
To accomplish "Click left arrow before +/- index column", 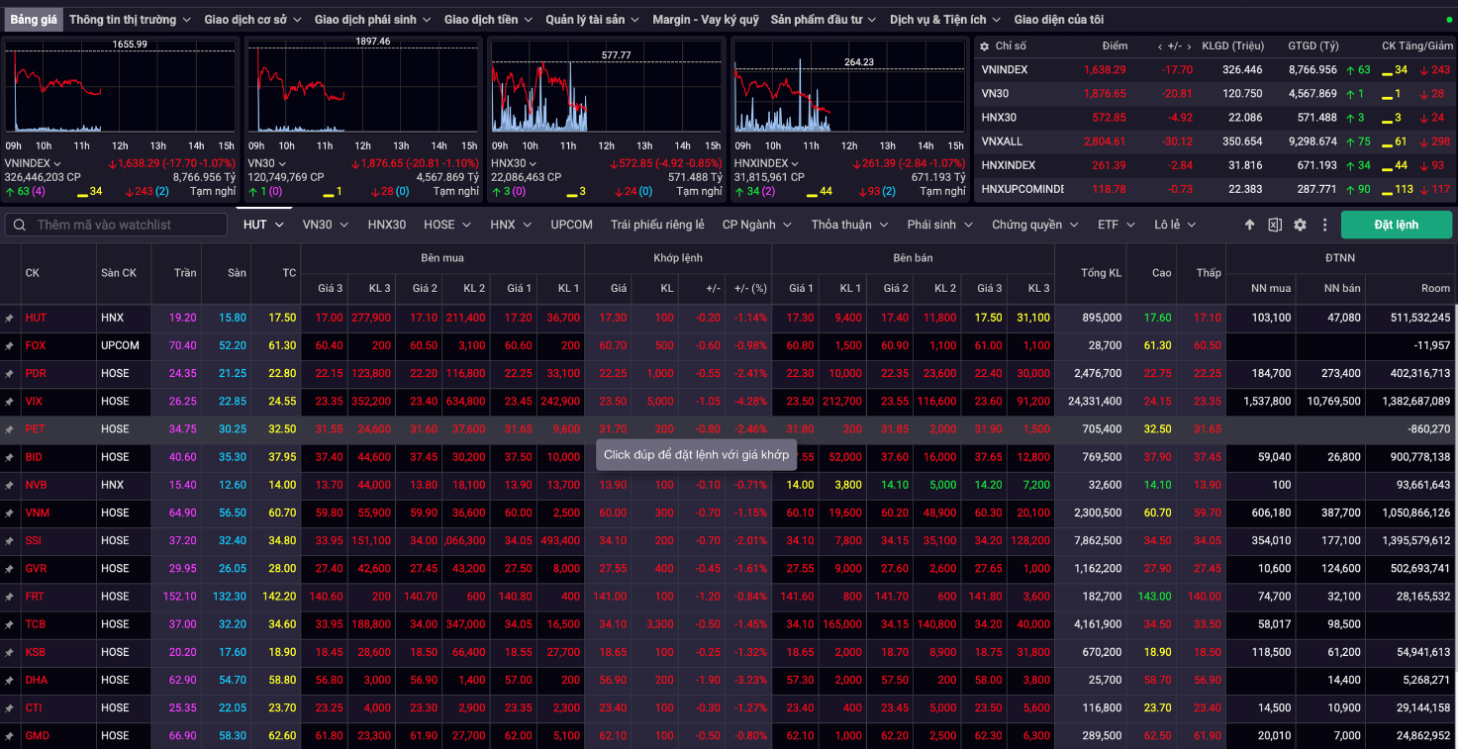I will tap(1160, 47).
